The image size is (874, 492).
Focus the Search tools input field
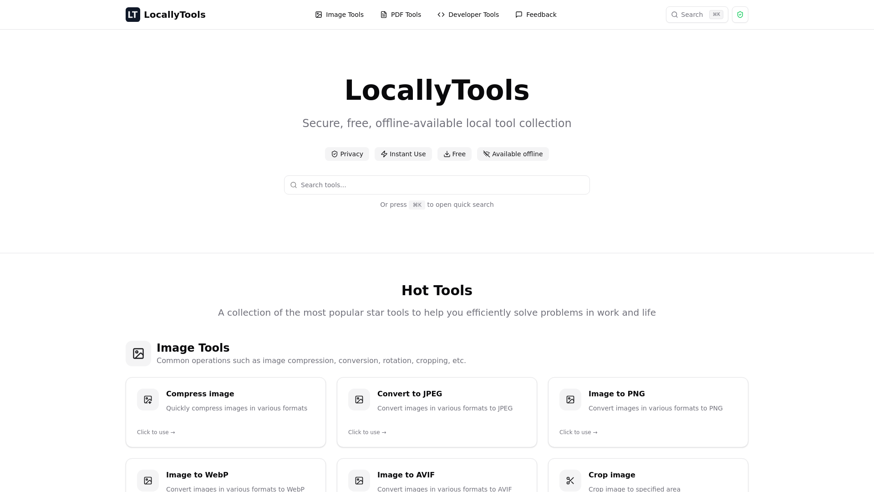click(437, 185)
